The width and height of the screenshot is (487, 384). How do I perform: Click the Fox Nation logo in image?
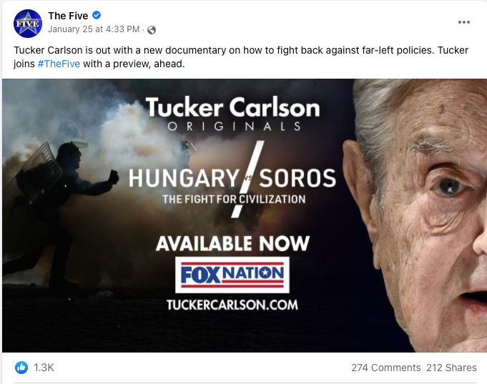(x=232, y=274)
